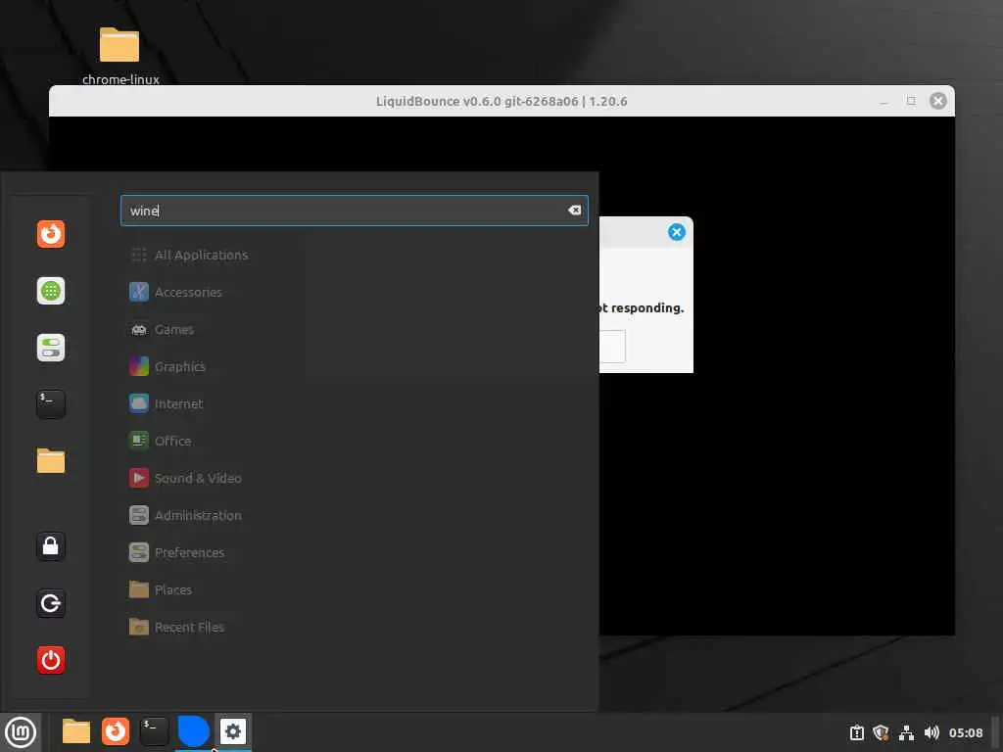The width and height of the screenshot is (1003, 752).
Task: Open the update notification tray icon
Action: [x=856, y=732]
